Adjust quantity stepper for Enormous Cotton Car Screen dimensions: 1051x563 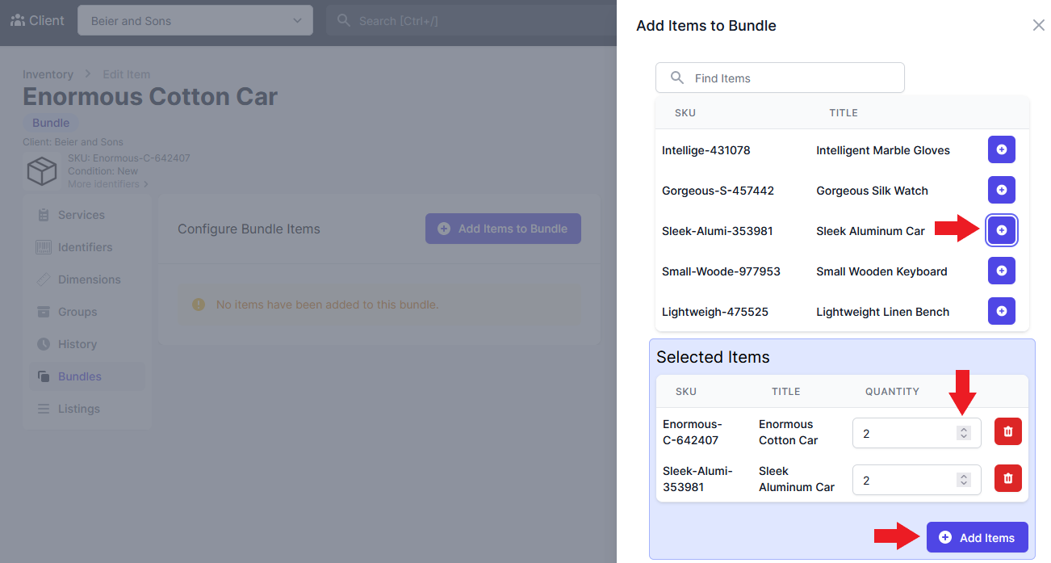[x=963, y=433]
